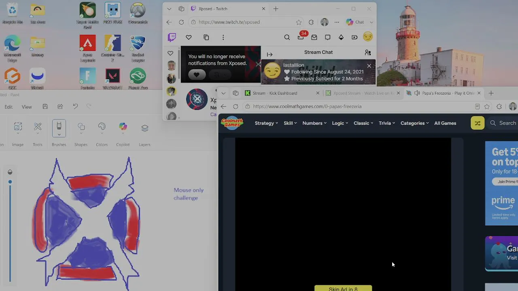Viewport: 518px width, 291px height.
Task: Launch Rocket League from the desktop
Action: point(138,48)
